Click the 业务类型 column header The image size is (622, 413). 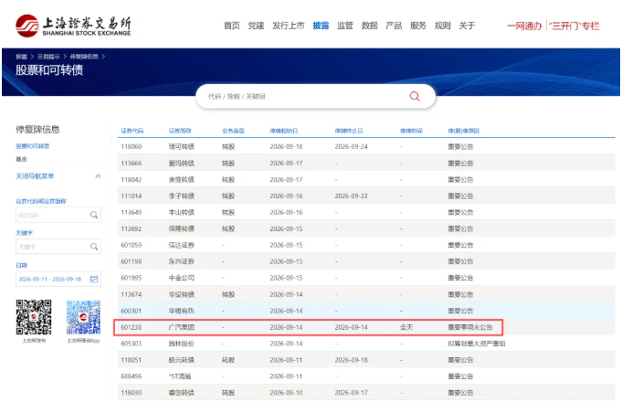[233, 131]
